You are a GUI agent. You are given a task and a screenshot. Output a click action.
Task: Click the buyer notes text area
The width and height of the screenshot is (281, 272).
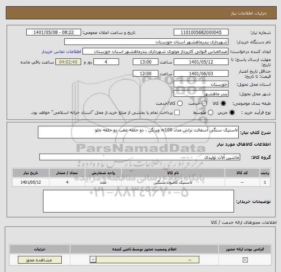(138, 201)
